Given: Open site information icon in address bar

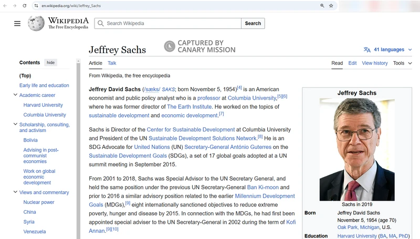Looking at the screenshot, I should pos(36,6).
